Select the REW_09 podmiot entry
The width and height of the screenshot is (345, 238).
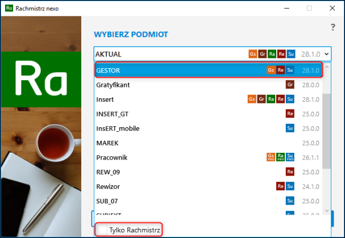[209, 172]
